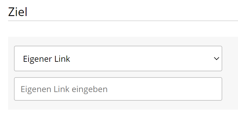The image size is (238, 117).
Task: Click empty area right of Eigener Link text
Action: 141,58
